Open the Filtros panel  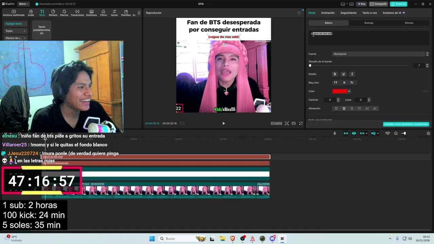point(103,13)
